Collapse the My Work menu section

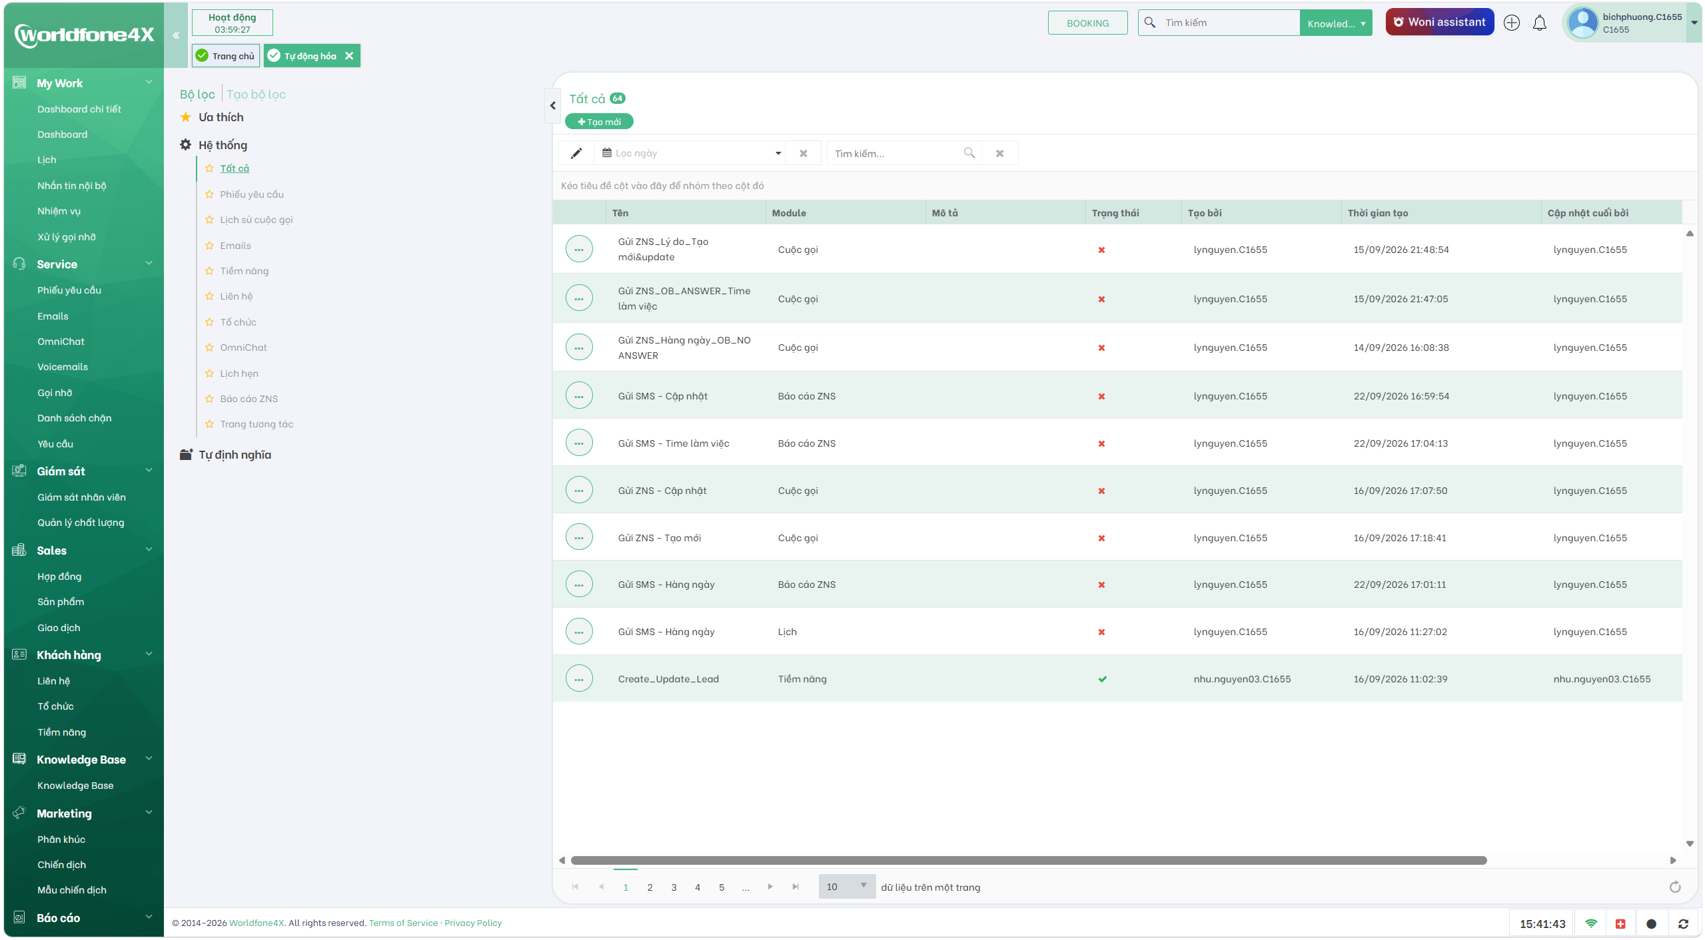[149, 83]
